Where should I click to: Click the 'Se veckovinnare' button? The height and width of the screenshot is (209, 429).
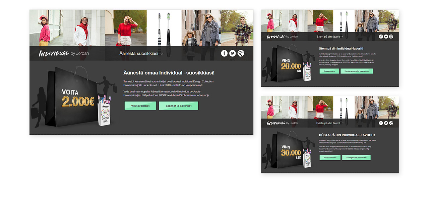pos(330,158)
